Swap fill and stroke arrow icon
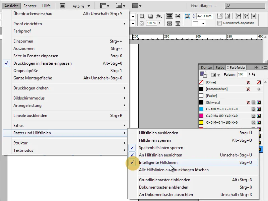Image resolution: width=268 pixels, height=201 pixels. point(206,72)
